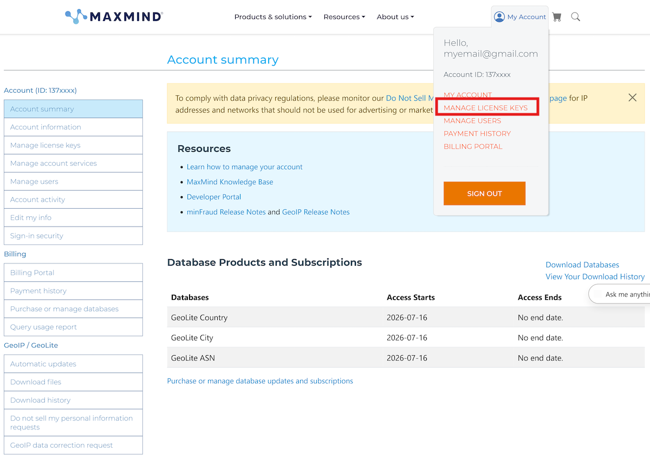Viewport: 650px width, 457px height.
Task: Select MANAGE USERS in dropdown
Action: point(472,121)
